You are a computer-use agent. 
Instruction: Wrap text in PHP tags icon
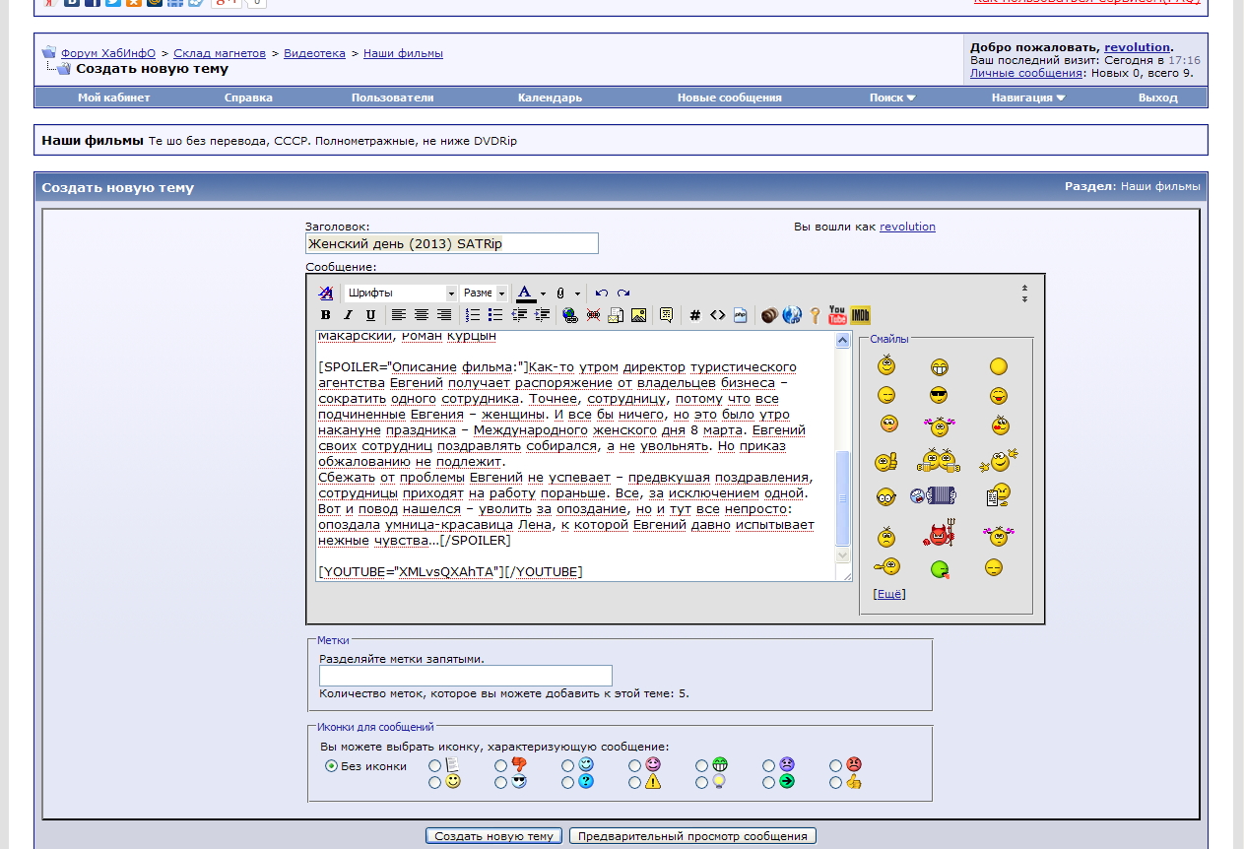pos(741,315)
